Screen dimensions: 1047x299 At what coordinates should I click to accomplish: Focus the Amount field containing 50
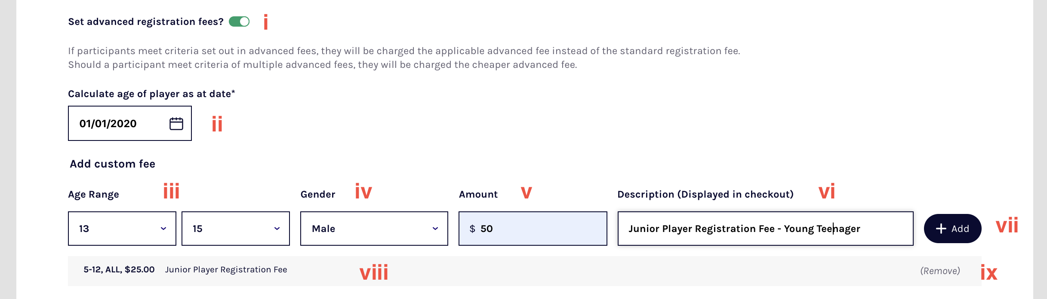tap(533, 229)
